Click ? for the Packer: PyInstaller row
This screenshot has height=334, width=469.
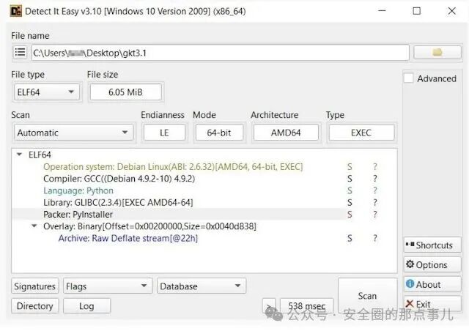[374, 215]
